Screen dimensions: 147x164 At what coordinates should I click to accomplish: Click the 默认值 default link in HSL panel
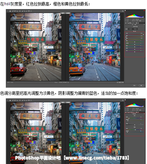tap(135, 31)
